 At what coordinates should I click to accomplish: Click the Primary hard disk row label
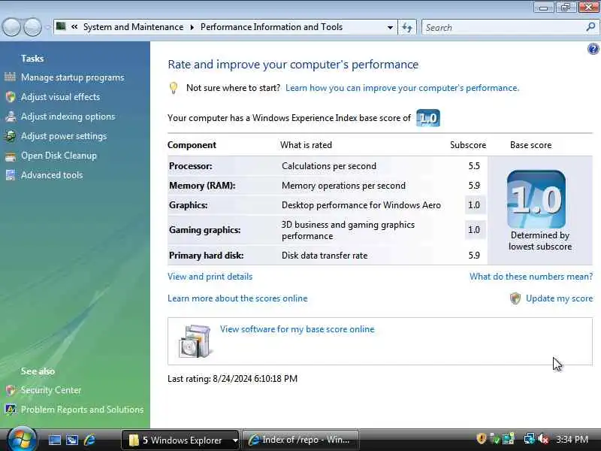[206, 256]
